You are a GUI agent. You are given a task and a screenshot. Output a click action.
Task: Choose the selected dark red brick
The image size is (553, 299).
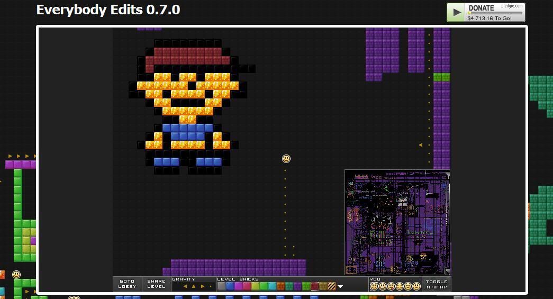tap(314, 286)
